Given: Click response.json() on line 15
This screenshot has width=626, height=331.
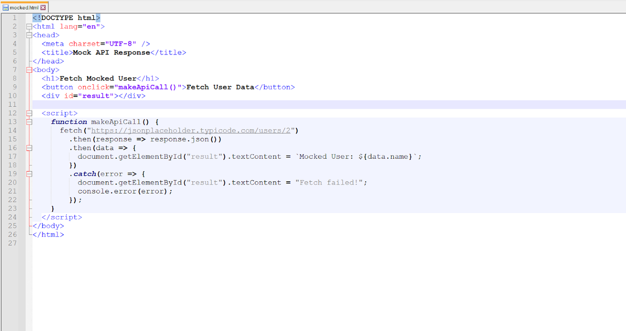Looking at the screenshot, I should [184, 139].
